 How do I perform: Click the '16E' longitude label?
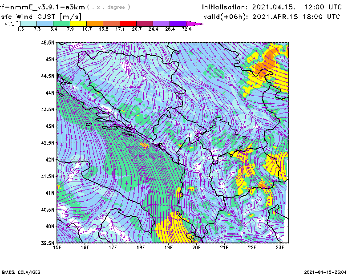85,247
